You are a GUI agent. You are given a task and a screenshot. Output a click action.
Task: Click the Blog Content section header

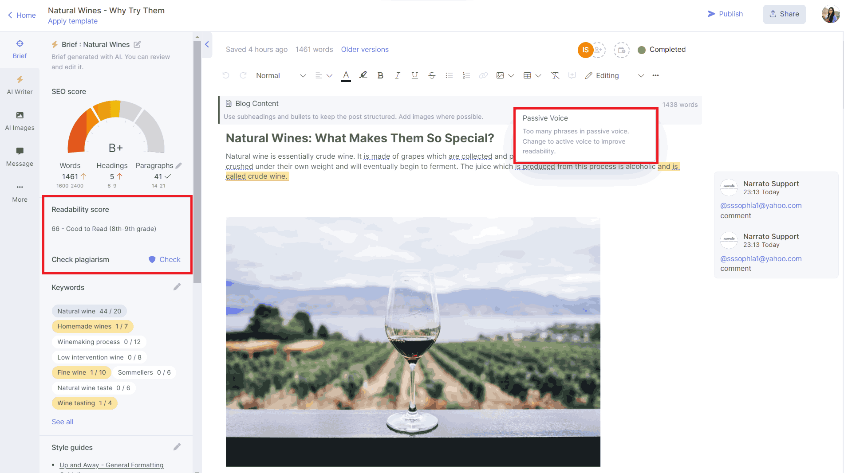(257, 103)
